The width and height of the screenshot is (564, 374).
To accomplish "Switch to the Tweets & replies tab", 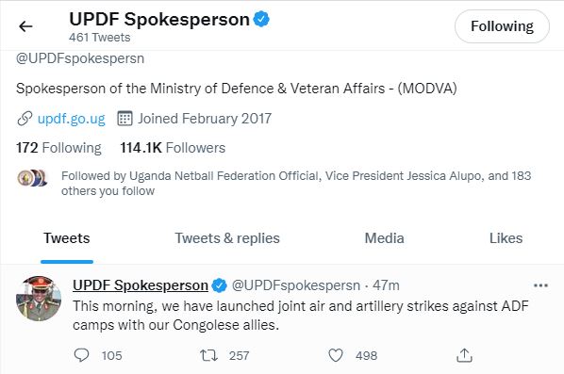I will pyautogui.click(x=227, y=238).
